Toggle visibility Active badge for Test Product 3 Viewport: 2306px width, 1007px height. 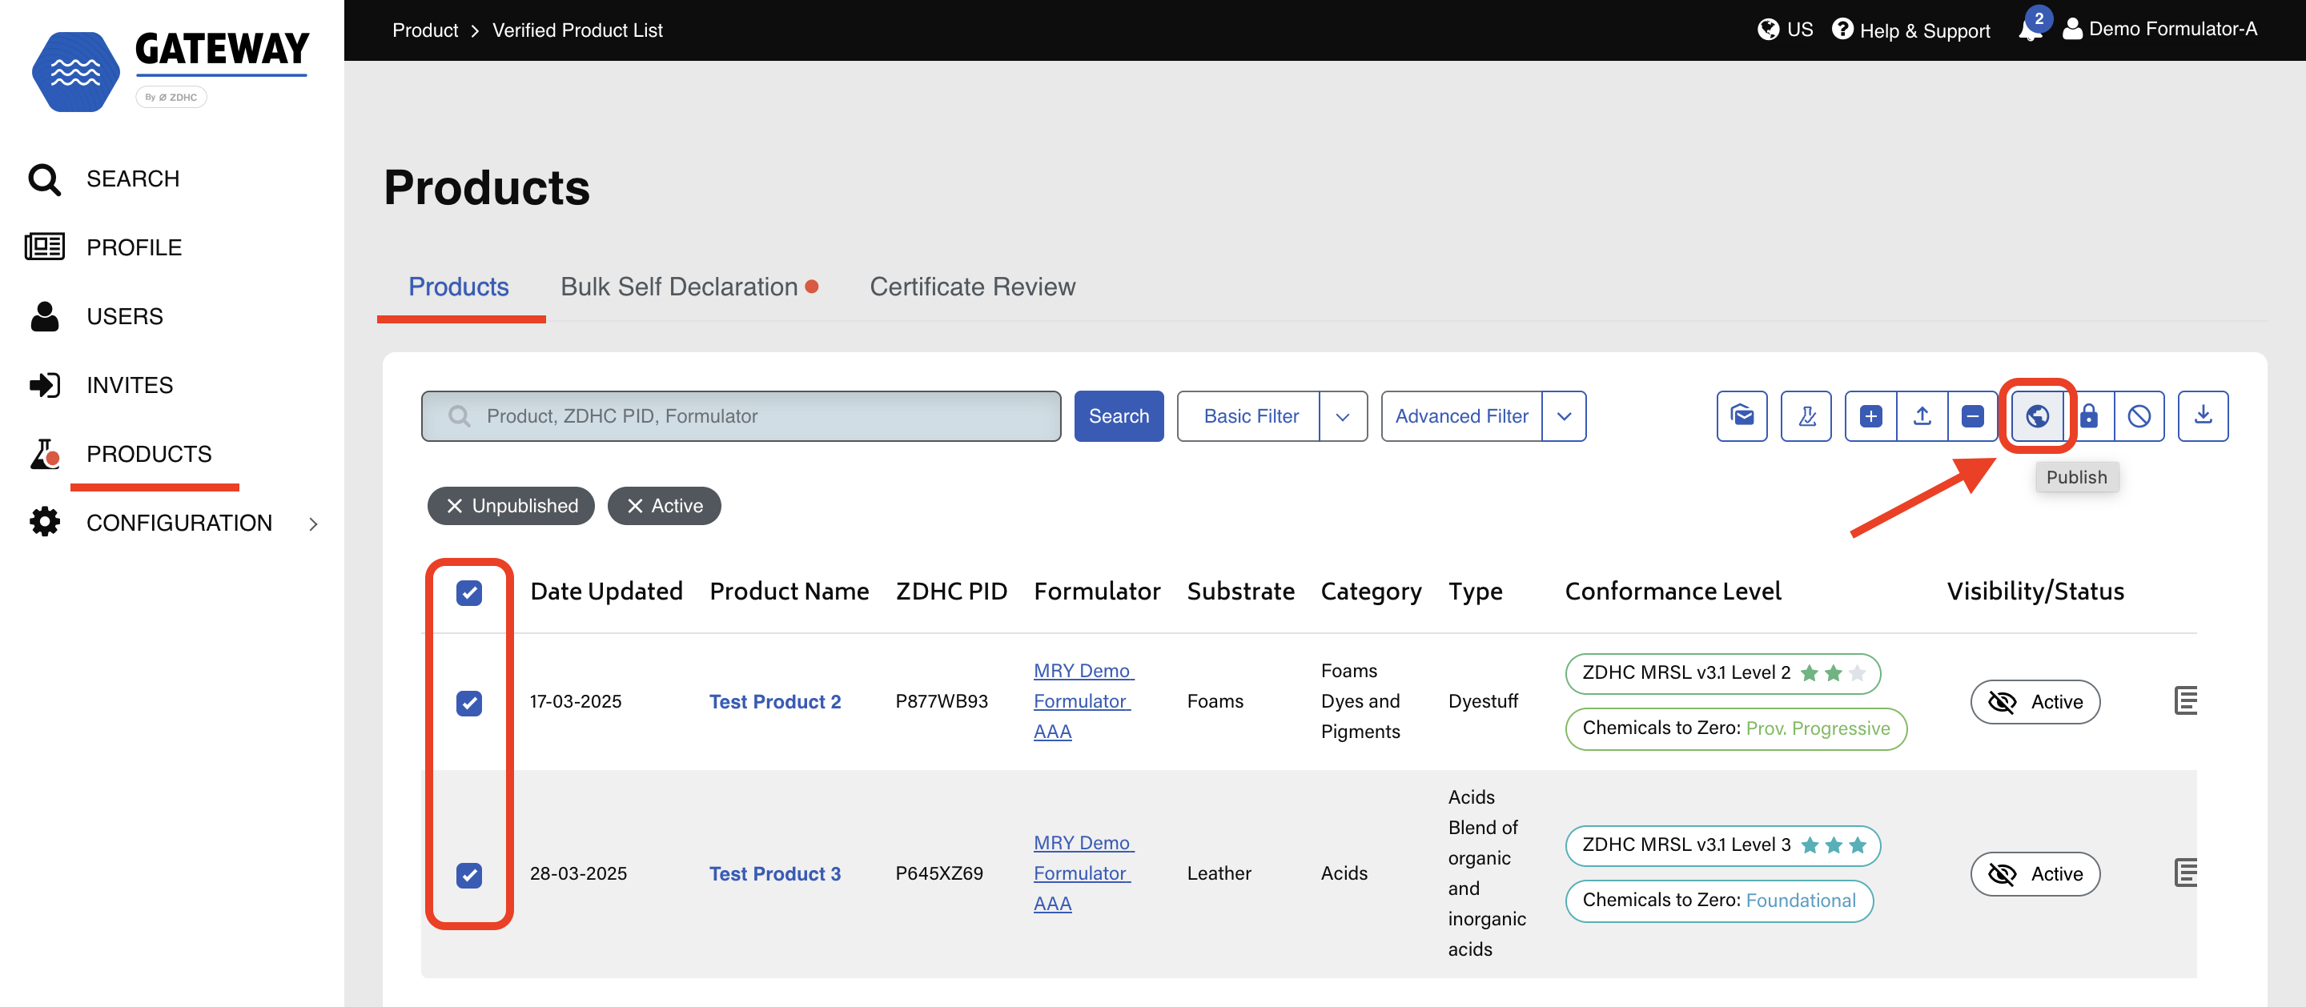point(2035,873)
